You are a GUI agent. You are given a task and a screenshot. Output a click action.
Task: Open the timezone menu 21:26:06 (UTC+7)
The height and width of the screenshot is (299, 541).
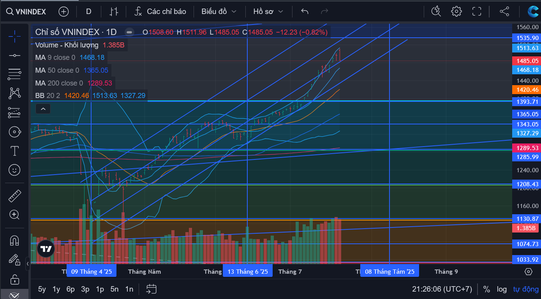pos(442,289)
